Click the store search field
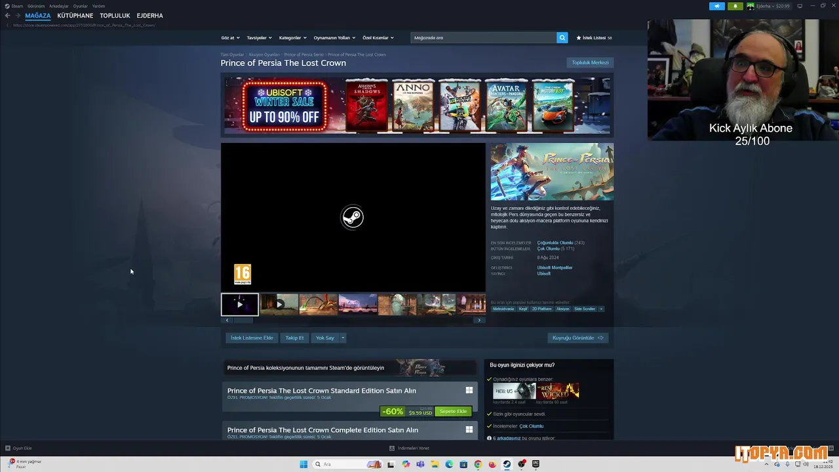The image size is (839, 472). coord(484,38)
